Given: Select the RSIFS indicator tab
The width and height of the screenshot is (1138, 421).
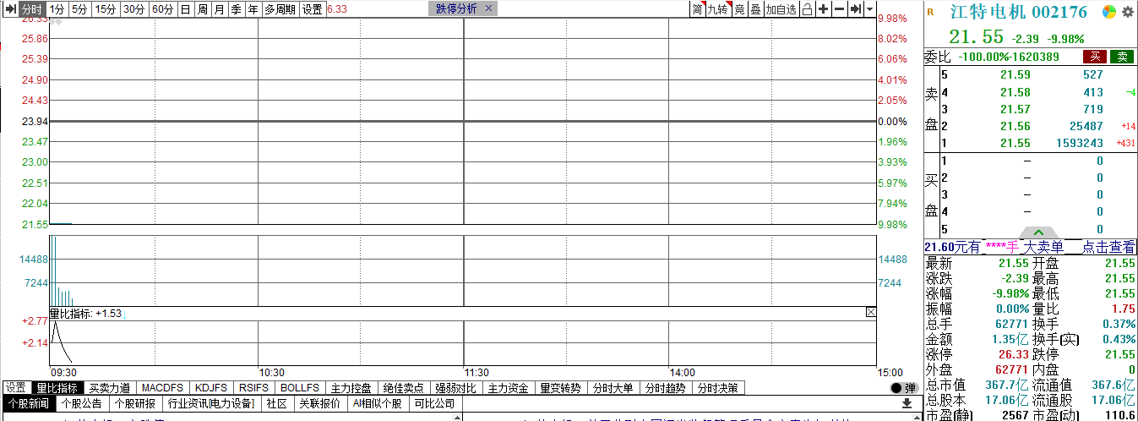Looking at the screenshot, I should 253,388.
